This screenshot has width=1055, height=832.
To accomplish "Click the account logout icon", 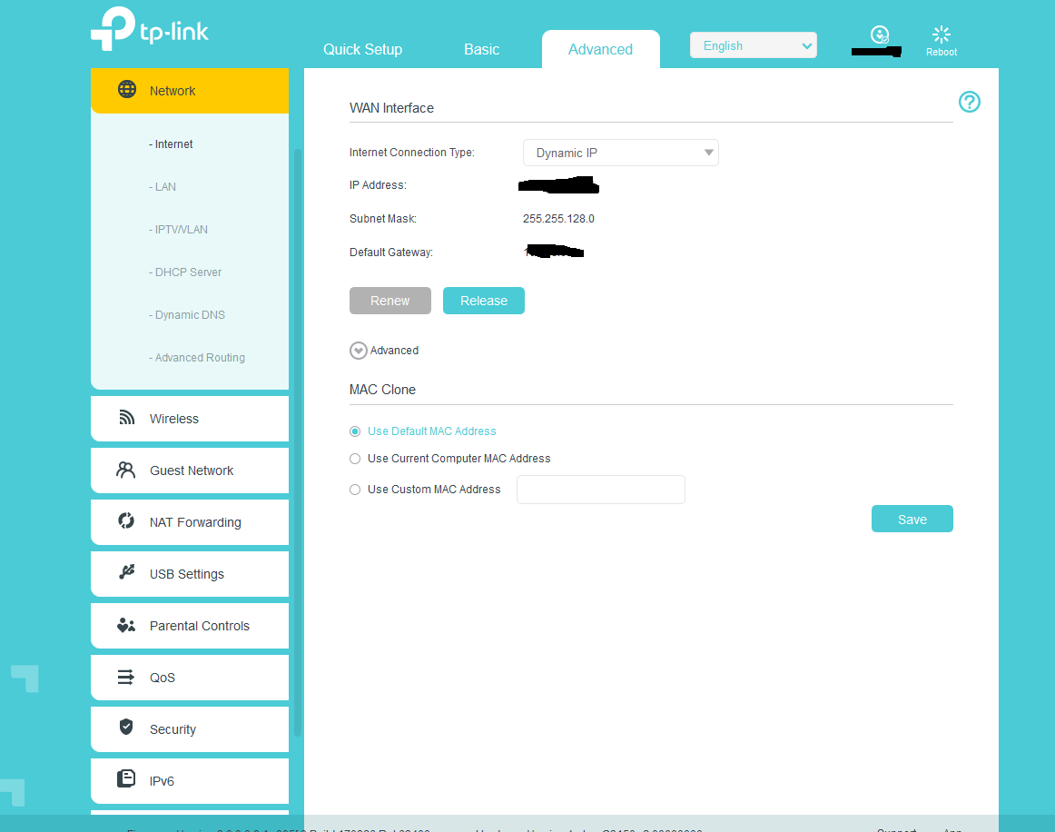I will pyautogui.click(x=879, y=35).
